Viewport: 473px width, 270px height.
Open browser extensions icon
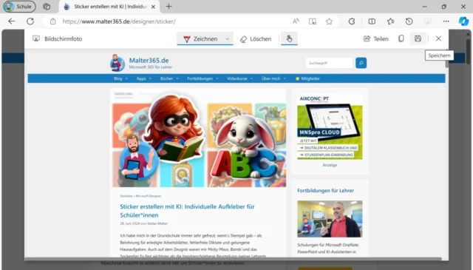[352, 21]
